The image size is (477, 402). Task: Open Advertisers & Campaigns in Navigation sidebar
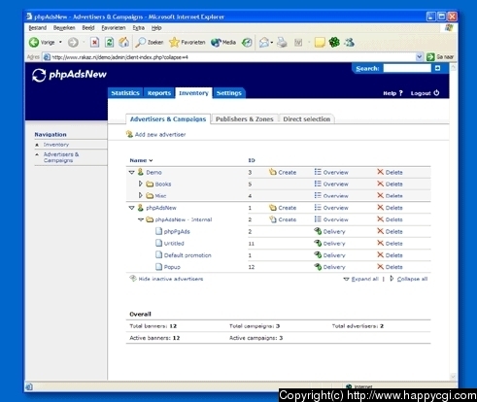(61, 157)
